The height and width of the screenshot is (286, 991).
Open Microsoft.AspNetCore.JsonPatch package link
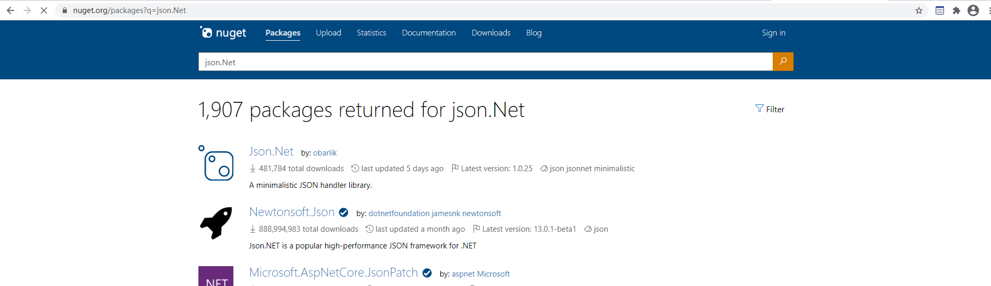coord(333,272)
